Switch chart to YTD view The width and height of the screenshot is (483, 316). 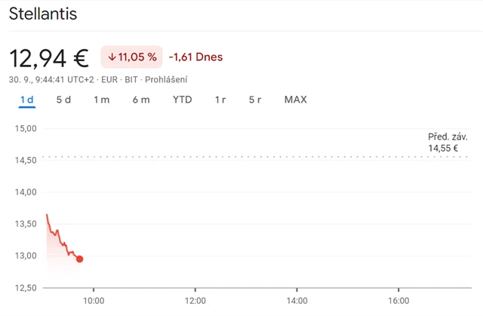coord(182,100)
